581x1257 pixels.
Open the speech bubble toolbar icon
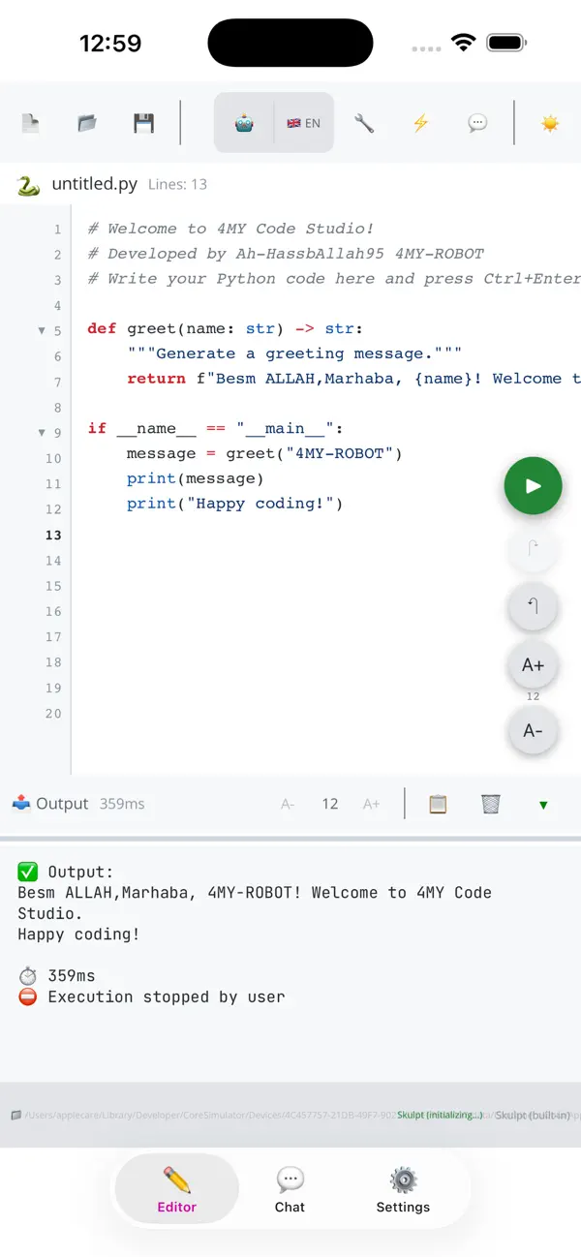coord(476,123)
